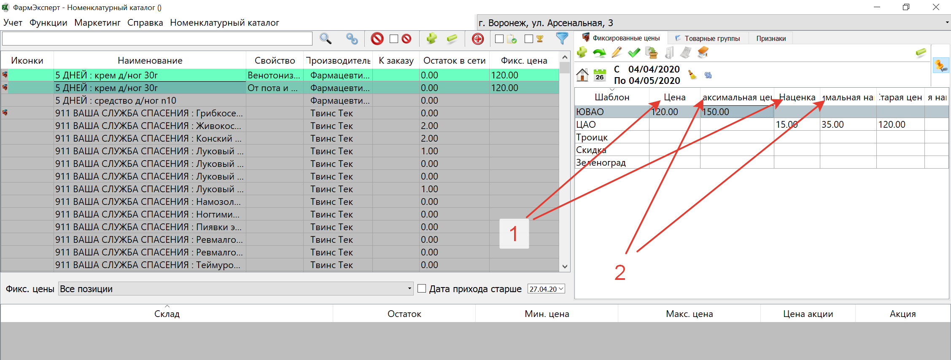Toggle the orange pushpin icon

940,65
